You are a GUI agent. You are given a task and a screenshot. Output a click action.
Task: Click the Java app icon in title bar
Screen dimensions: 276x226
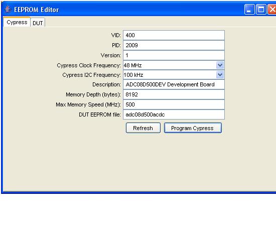8,10
